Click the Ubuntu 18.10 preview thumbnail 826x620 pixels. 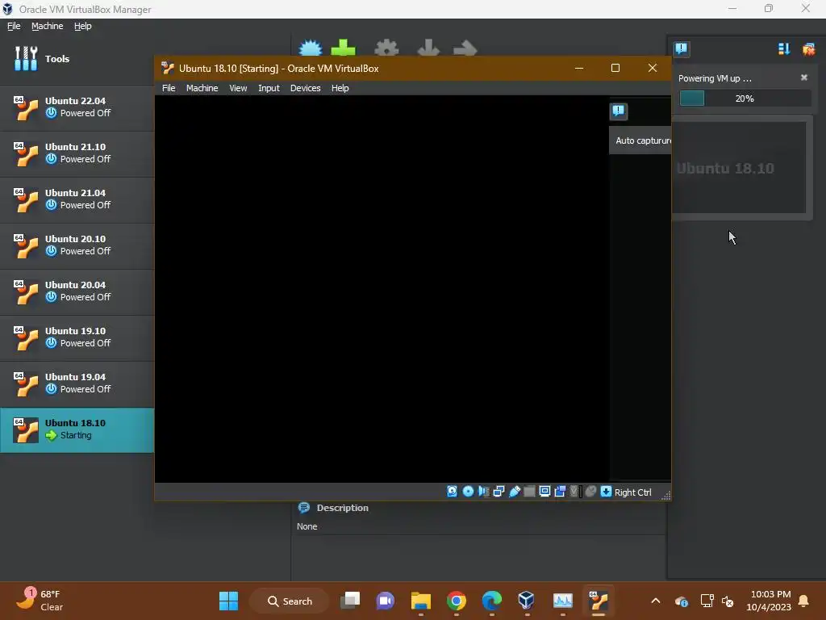pyautogui.click(x=739, y=168)
